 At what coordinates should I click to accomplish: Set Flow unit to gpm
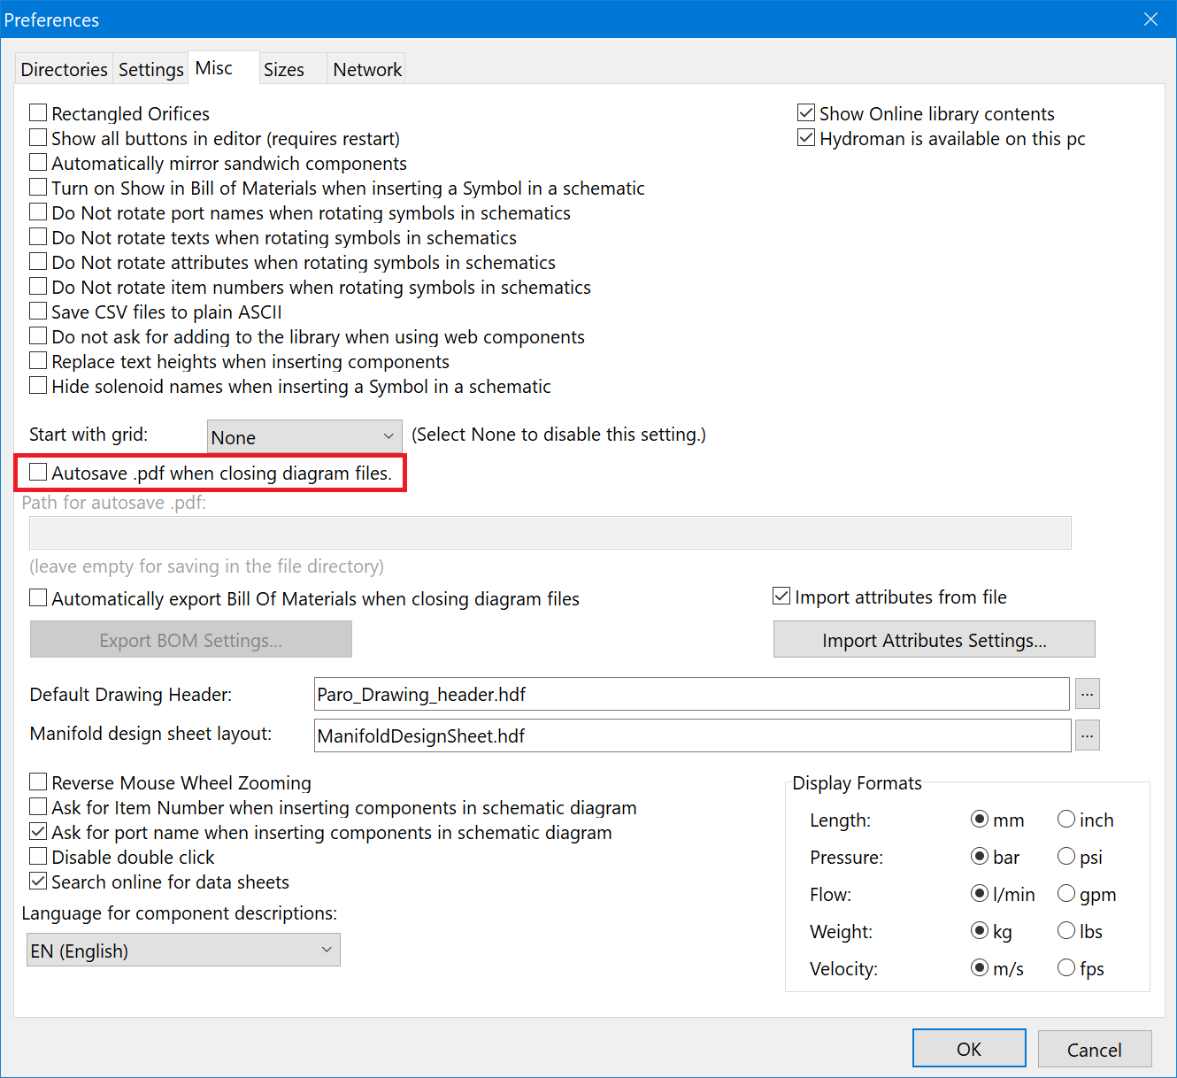pos(1066,893)
